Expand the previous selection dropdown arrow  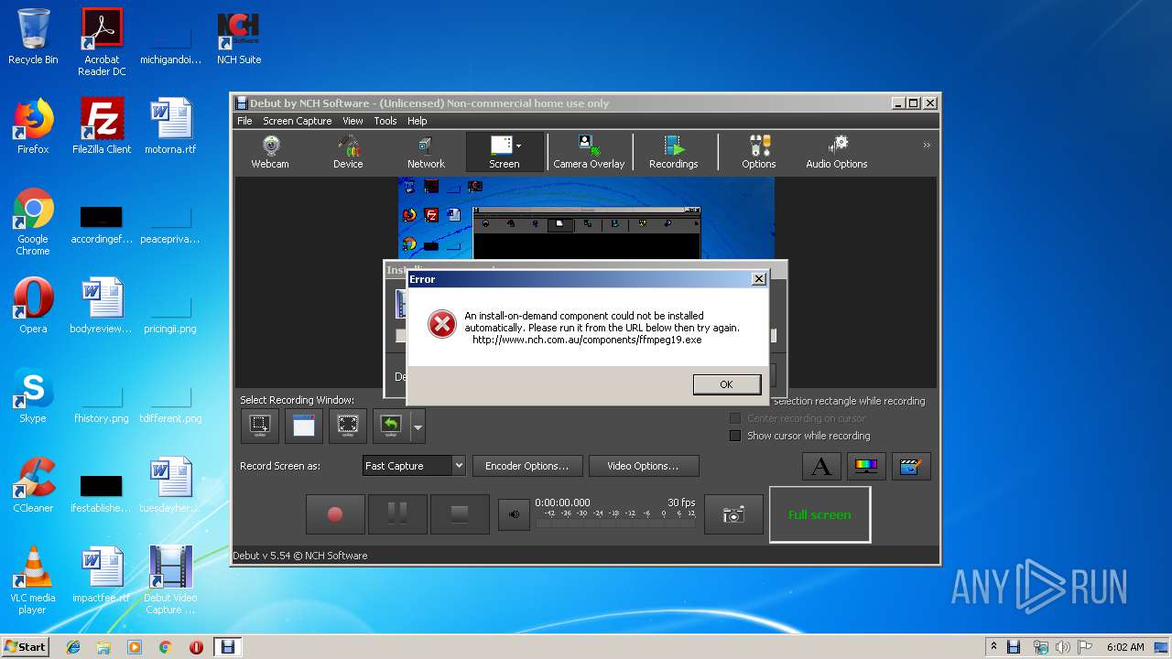click(x=418, y=427)
